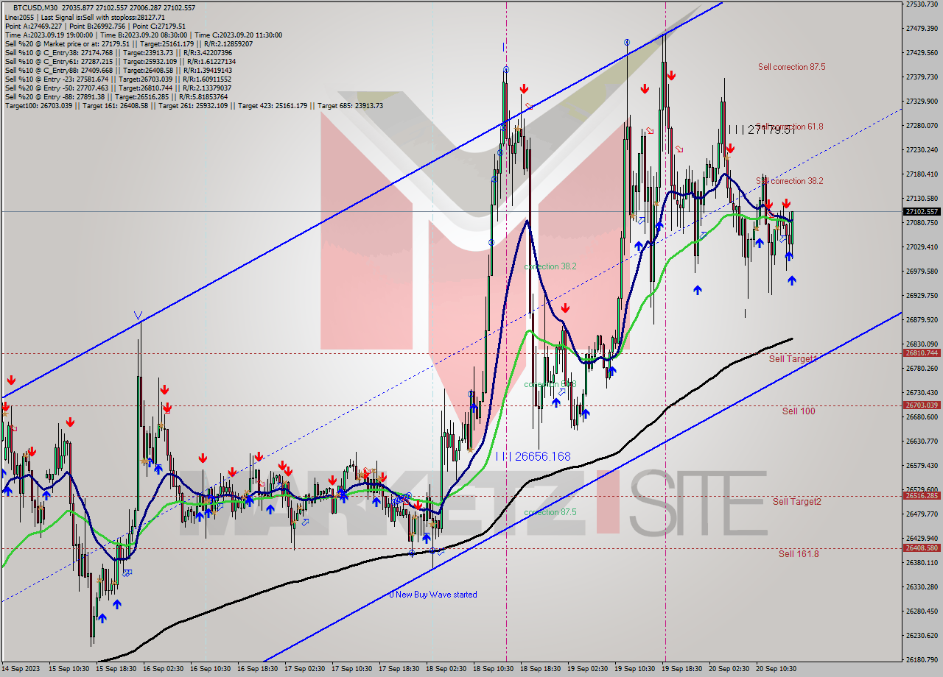This screenshot has height=677, width=943.
Task: Click the '0 New Buy Wave started' label
Action: coord(433,595)
